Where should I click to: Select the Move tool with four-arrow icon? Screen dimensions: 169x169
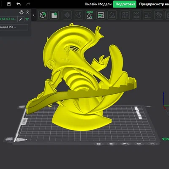coord(67,15)
